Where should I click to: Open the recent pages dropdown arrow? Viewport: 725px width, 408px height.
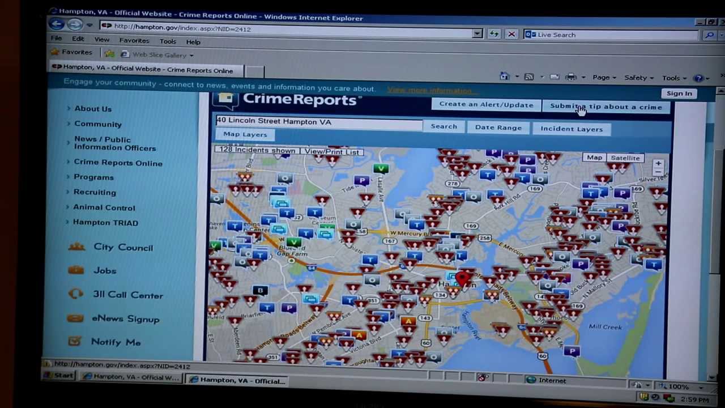pos(91,25)
